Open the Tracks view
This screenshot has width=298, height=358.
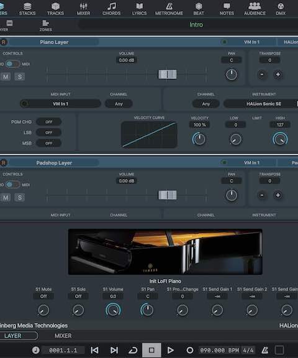(x=55, y=9)
